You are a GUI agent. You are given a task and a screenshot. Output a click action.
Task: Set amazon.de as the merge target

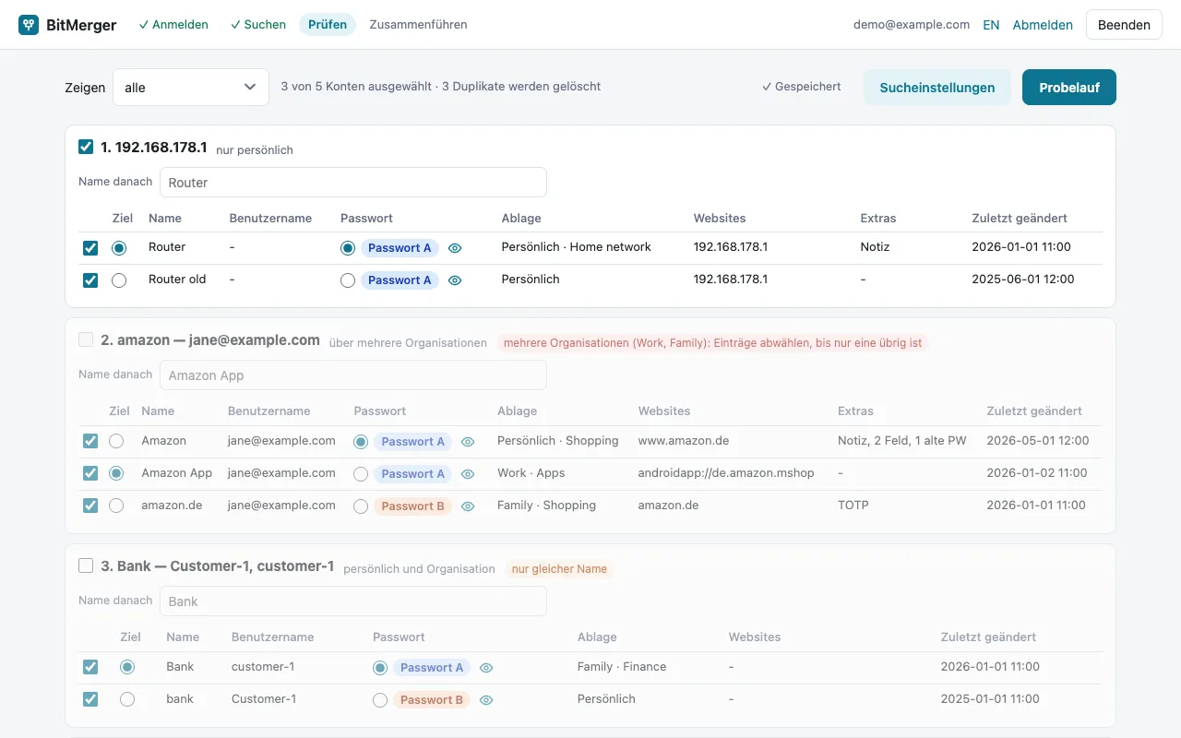tap(116, 506)
